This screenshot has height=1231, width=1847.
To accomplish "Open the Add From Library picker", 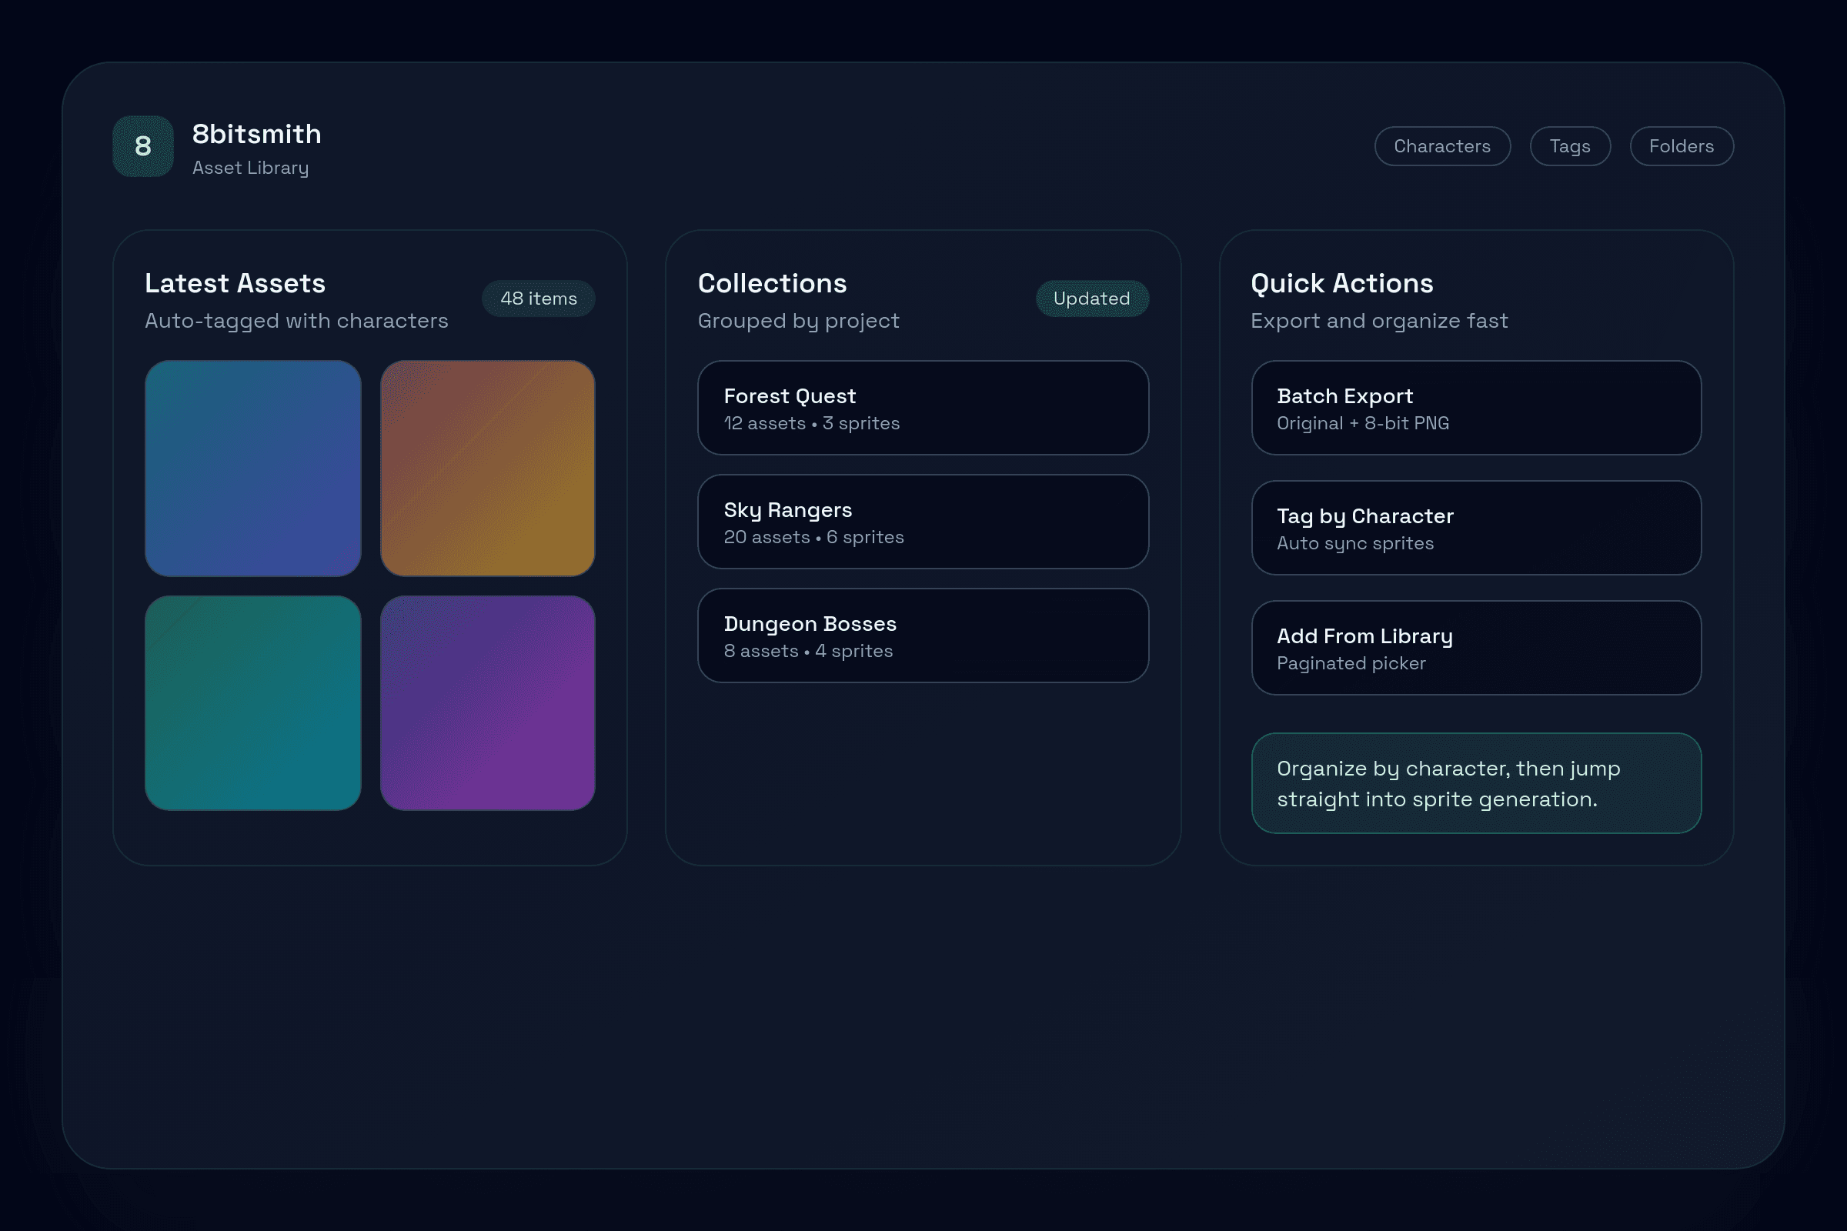I will click(1475, 648).
